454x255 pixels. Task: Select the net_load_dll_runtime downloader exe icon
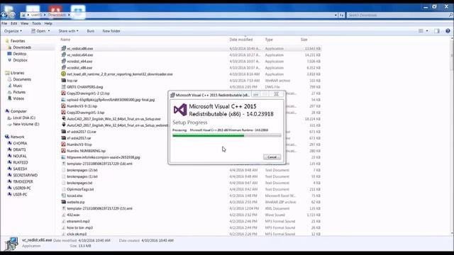(x=63, y=74)
